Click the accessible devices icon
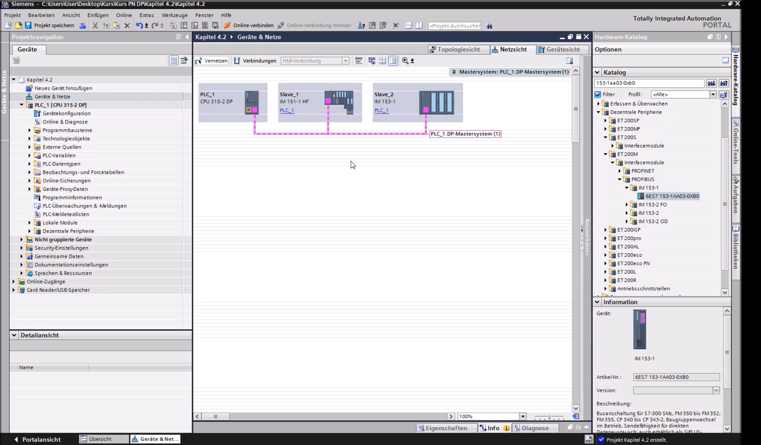761x445 pixels. coord(361,26)
